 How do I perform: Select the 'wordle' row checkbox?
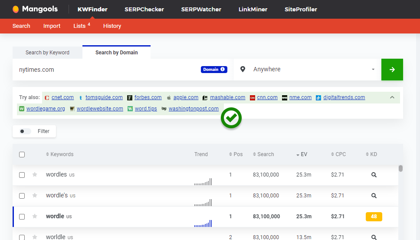pos(22,217)
